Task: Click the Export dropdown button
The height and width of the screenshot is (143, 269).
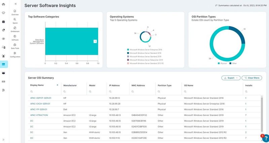Action: [231, 78]
